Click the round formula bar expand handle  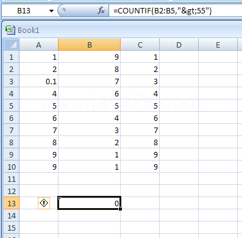click(x=63, y=10)
